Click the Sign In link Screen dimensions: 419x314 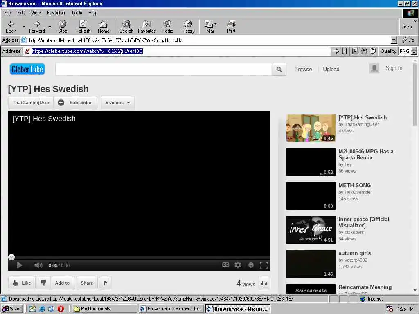tap(394, 68)
